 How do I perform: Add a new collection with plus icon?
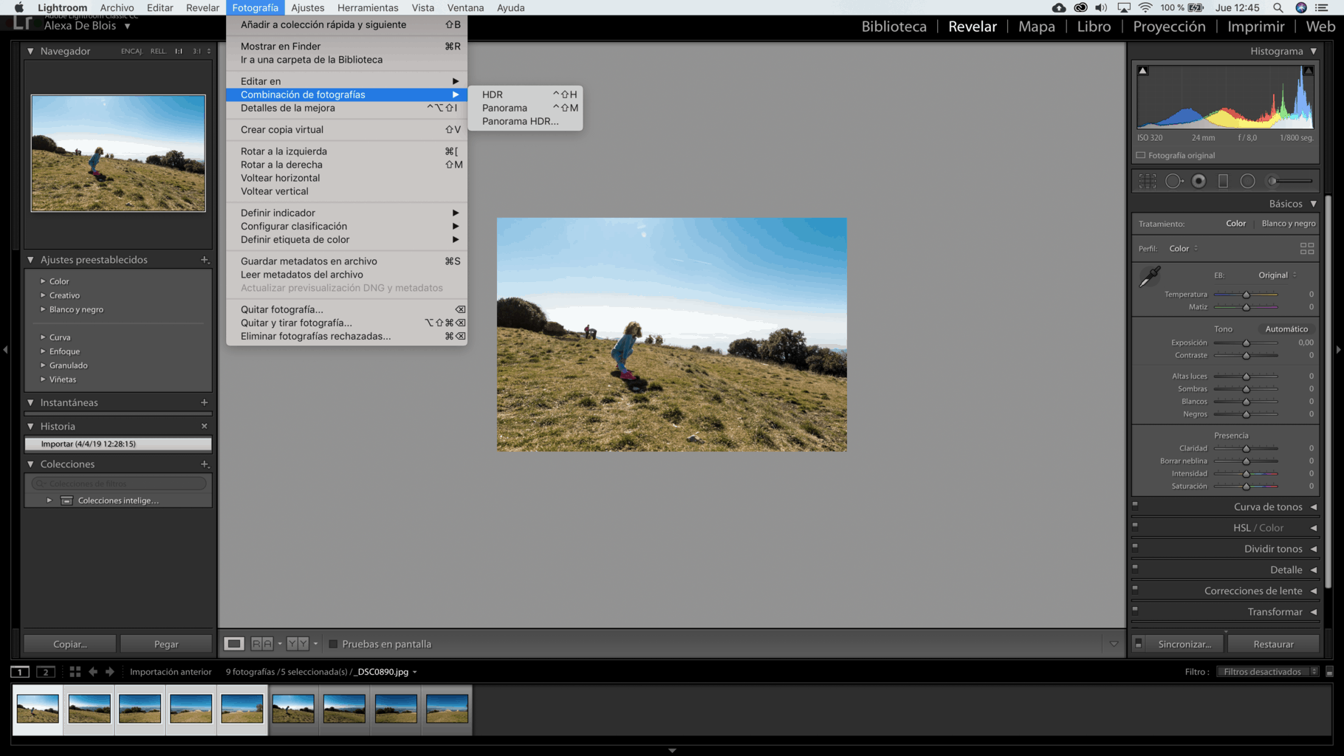click(x=205, y=464)
